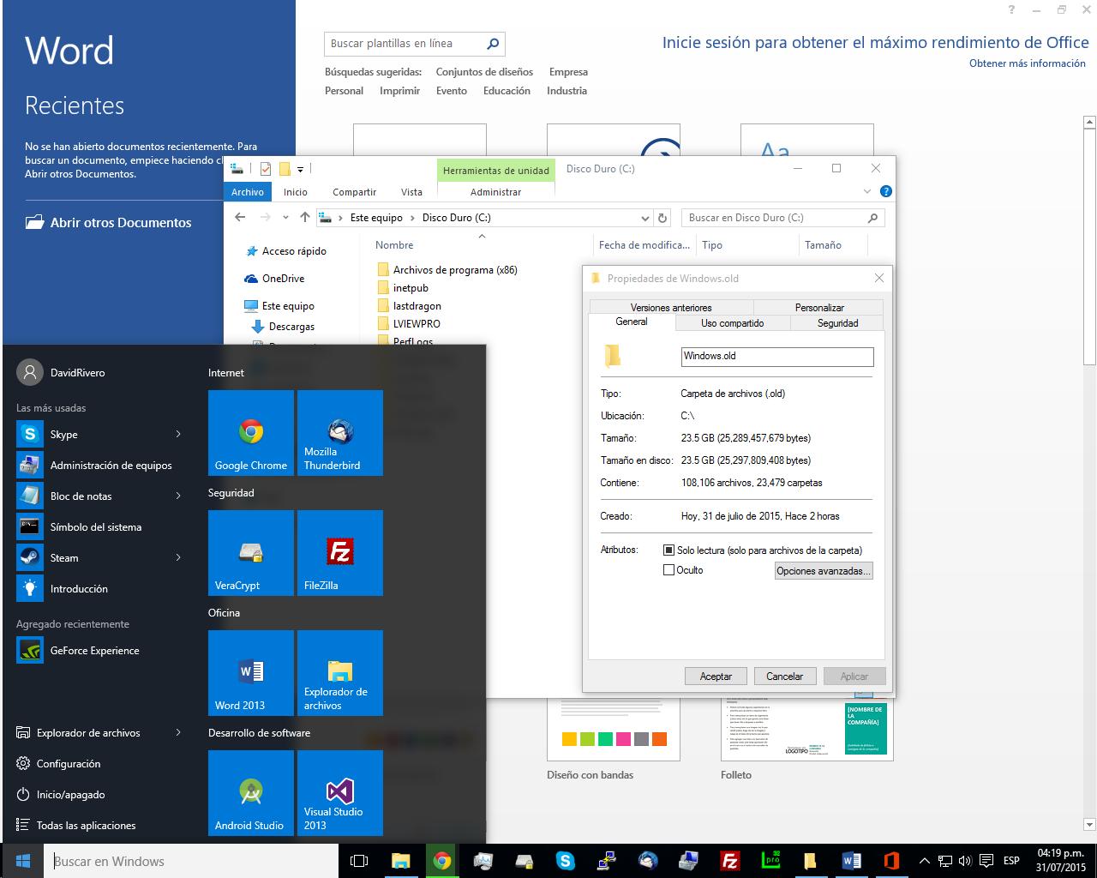
Task: Toggle the Solo lectura checkbox
Action: coord(669,550)
